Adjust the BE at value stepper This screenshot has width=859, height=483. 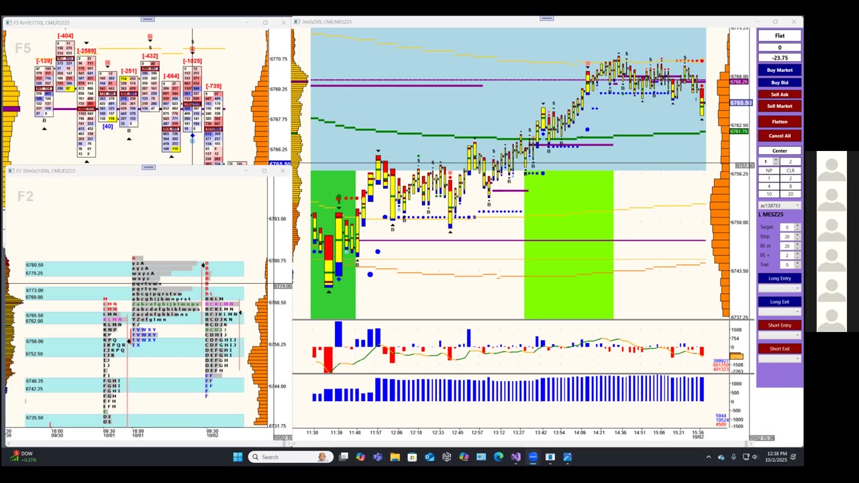coord(798,246)
